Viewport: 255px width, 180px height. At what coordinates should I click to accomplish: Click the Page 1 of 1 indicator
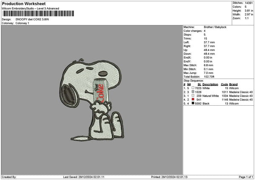coord(246,177)
